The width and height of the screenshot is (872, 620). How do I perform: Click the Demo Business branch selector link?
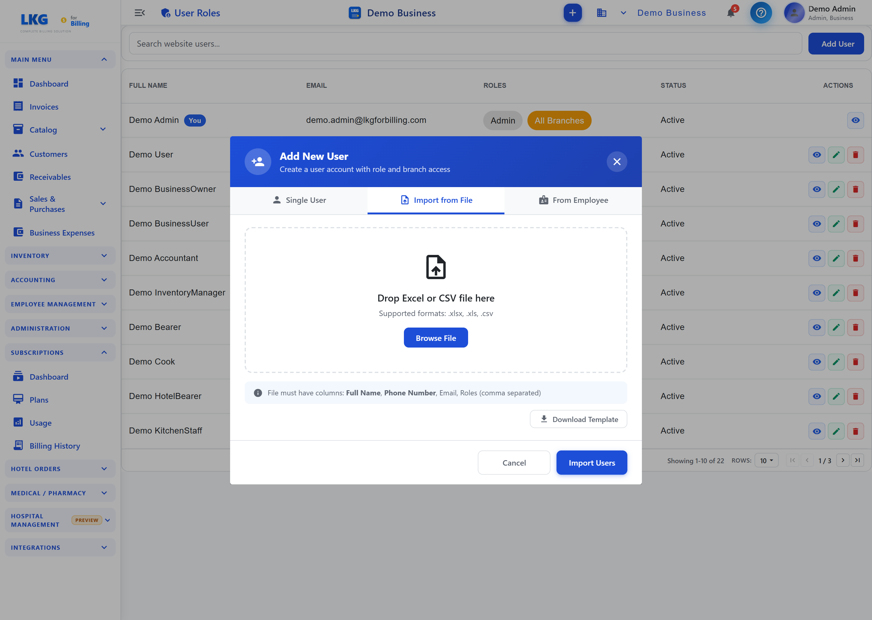(671, 13)
